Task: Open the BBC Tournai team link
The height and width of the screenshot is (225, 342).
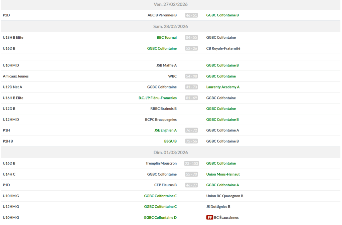Action: tap(167, 38)
